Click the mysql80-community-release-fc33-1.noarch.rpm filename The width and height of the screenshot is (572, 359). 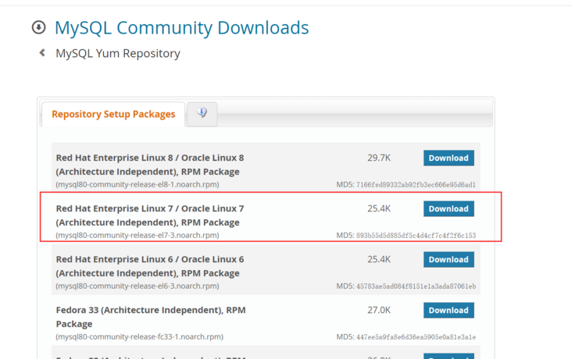140,337
